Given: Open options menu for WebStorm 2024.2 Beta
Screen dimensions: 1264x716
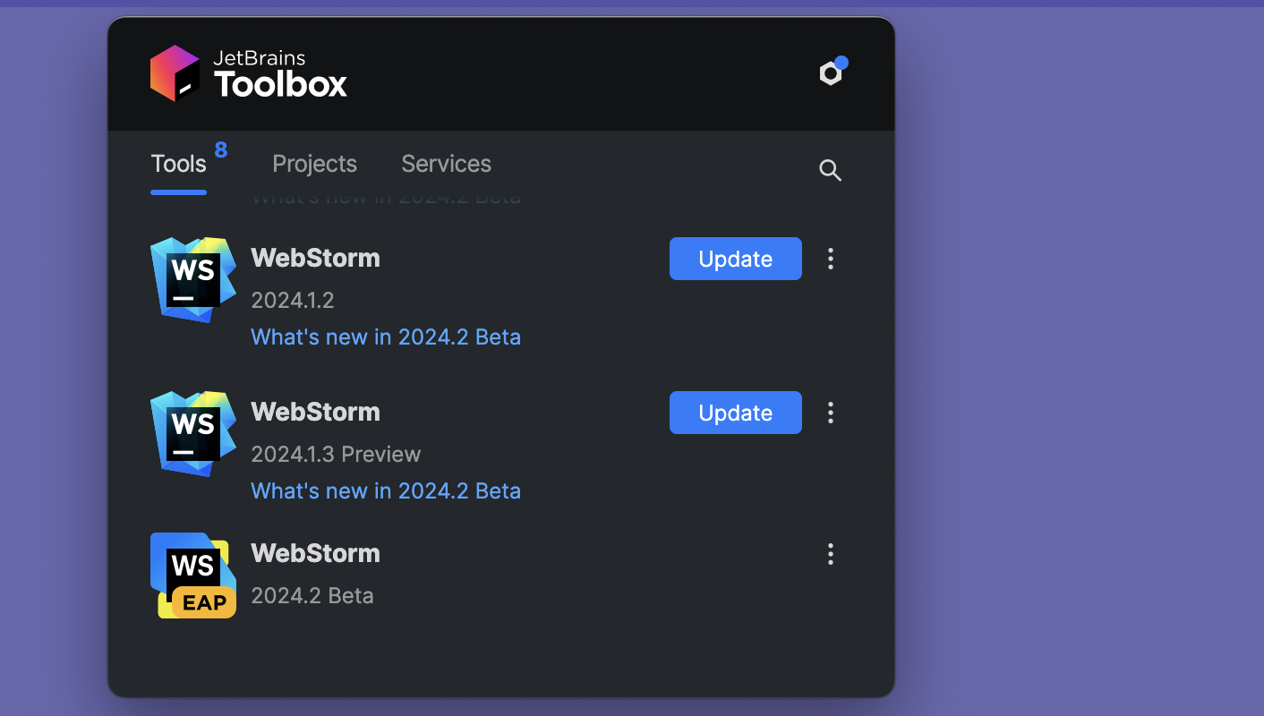Looking at the screenshot, I should point(831,554).
